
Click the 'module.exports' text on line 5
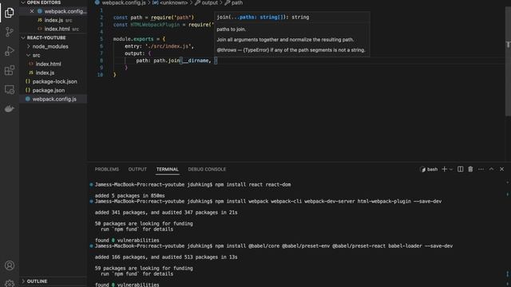[133, 39]
